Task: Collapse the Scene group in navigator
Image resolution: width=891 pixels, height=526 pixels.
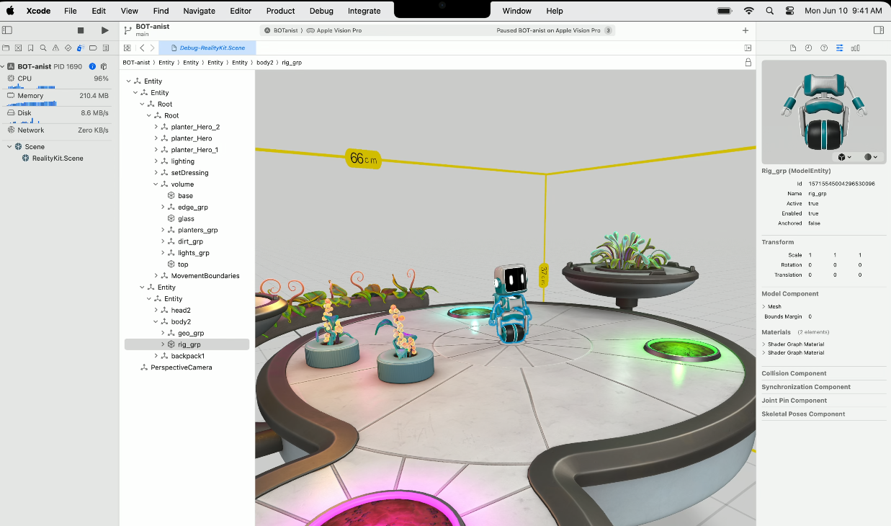Action: 9,147
